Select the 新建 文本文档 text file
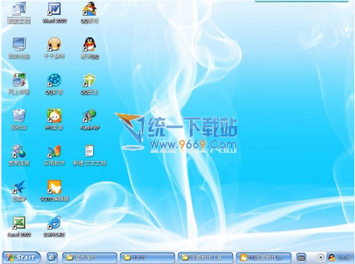 coord(90,155)
